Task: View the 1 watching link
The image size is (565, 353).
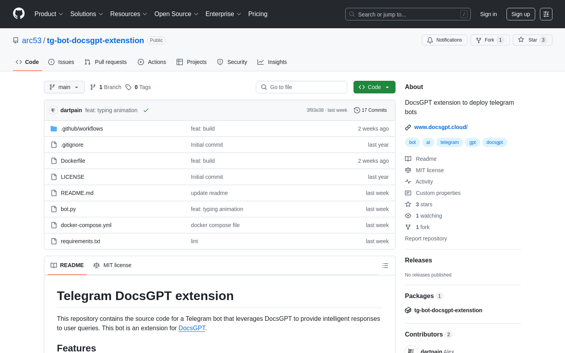Action: [423, 216]
